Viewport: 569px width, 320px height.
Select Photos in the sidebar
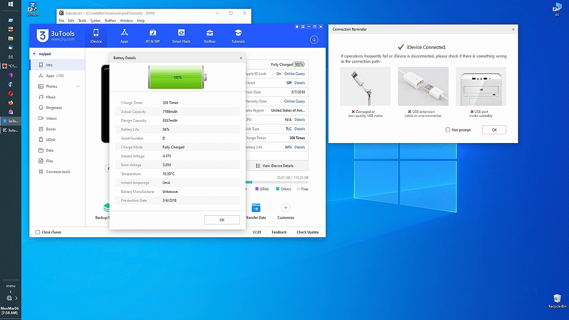[57, 86]
